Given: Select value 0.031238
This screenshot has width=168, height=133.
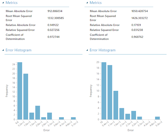Looking at the screenshot, I should 137,30.
